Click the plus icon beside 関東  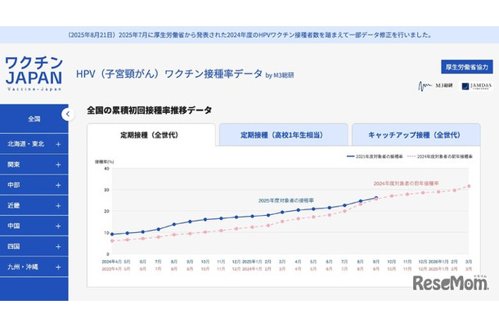pos(58,164)
